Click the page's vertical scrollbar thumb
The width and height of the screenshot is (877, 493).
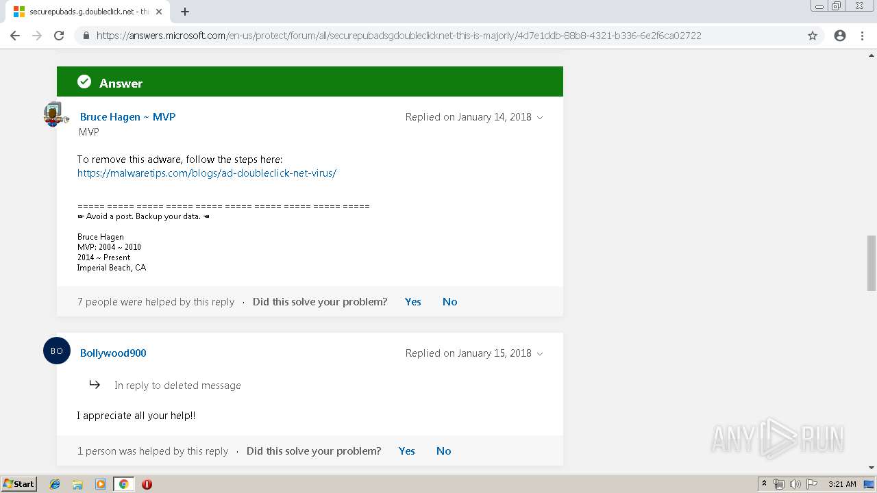(871, 263)
